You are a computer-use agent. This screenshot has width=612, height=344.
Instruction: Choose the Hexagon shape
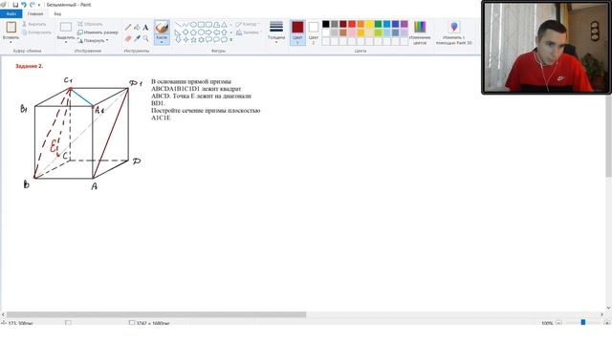(201, 32)
